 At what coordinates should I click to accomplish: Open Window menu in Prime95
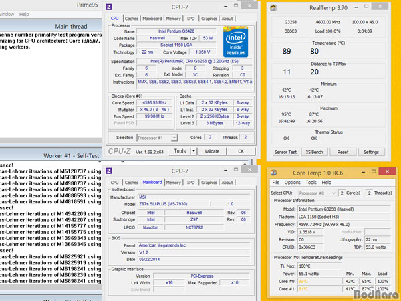7,14
